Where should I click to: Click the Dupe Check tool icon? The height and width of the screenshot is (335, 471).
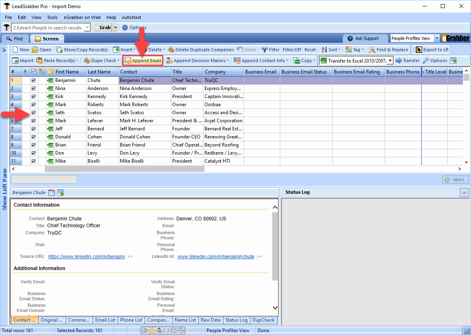click(x=87, y=61)
